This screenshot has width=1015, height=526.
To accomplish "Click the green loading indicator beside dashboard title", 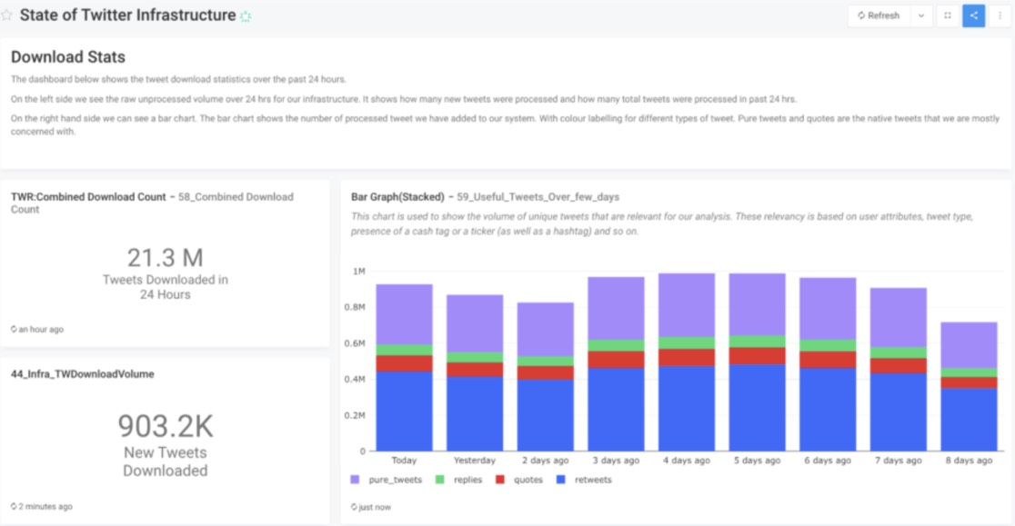I will tap(246, 16).
